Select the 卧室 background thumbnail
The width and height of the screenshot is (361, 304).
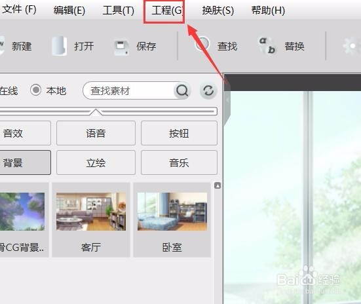[172, 212]
